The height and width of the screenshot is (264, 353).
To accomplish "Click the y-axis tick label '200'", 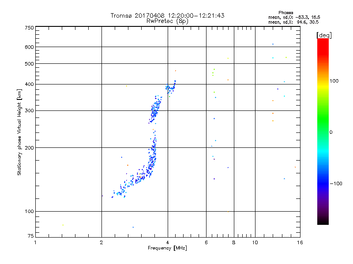I will 29,148.
